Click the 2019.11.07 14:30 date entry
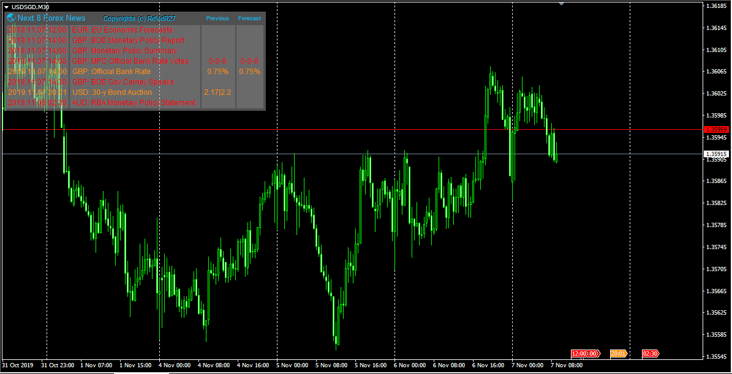Screen dimensions: 732x374 tap(37, 81)
